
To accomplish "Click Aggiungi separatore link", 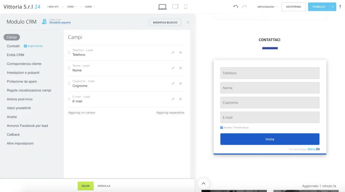I will coord(170,112).
